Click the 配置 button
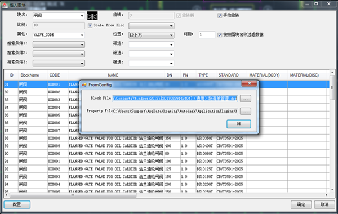This screenshot has height=214, width=338. click(x=17, y=204)
